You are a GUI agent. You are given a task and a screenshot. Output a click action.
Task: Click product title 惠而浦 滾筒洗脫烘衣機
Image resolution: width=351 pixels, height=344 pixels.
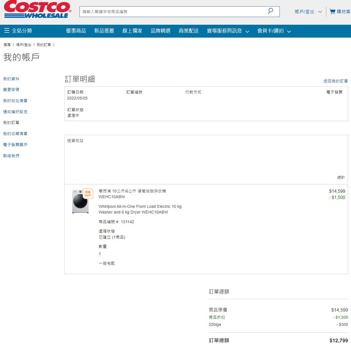coord(132,194)
